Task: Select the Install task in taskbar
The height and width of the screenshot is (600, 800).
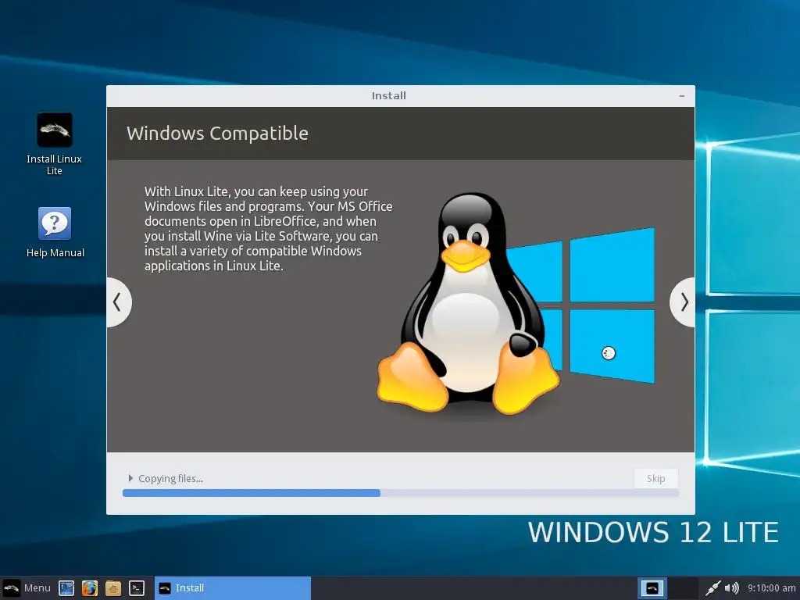Action: [233, 587]
